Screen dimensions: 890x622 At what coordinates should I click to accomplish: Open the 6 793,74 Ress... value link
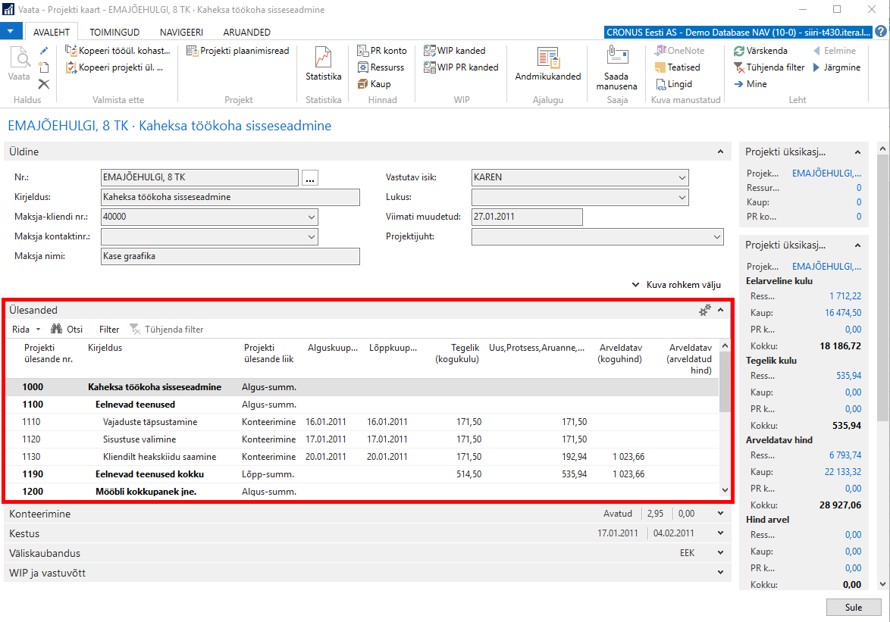[x=845, y=455]
